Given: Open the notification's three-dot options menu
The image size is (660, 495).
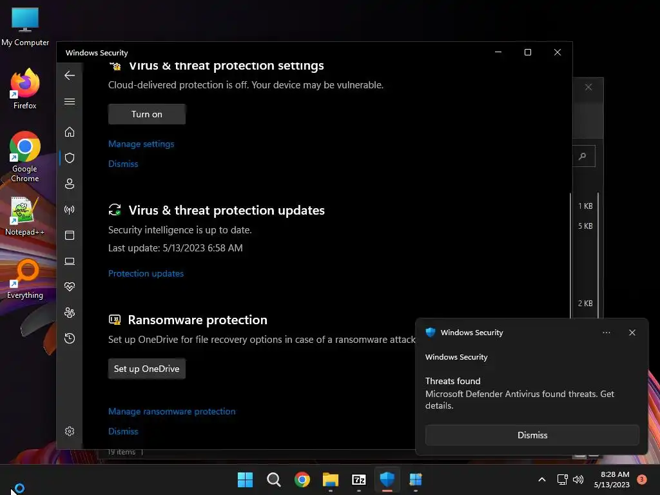Looking at the screenshot, I should click(x=606, y=333).
